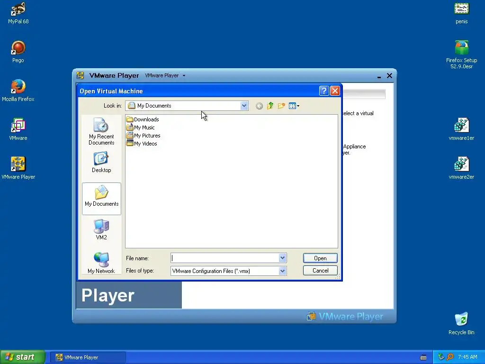
Task: Launch Mozilla Firefox from the desktop
Action: 18,91
